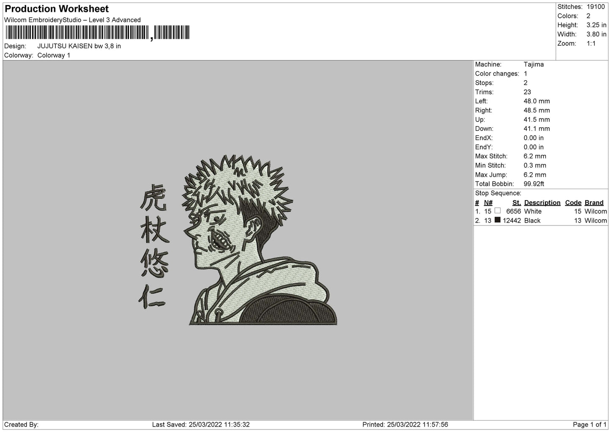This screenshot has width=611, height=432.
Task: Click the Last Saved timestamp in footer
Action: (x=200, y=424)
